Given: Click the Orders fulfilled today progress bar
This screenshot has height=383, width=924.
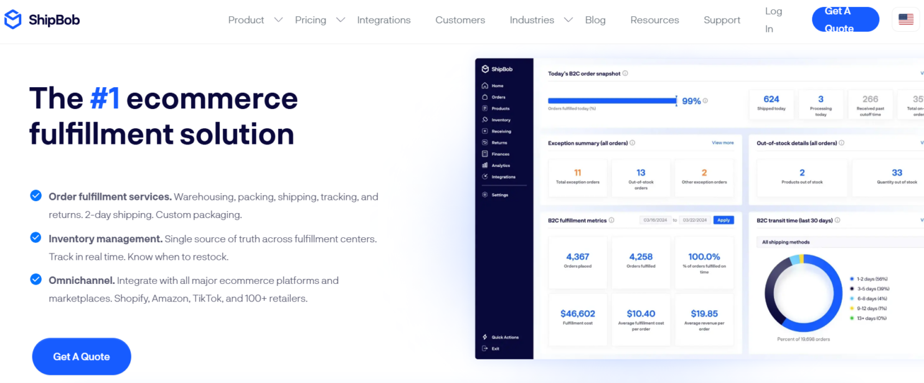Looking at the screenshot, I should coord(612,100).
